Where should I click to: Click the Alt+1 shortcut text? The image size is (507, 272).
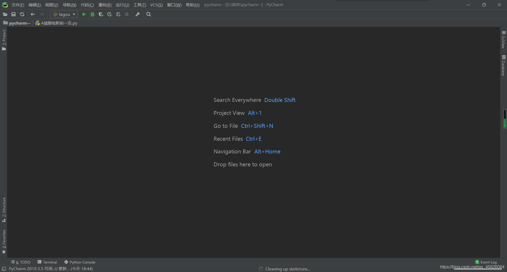point(255,113)
